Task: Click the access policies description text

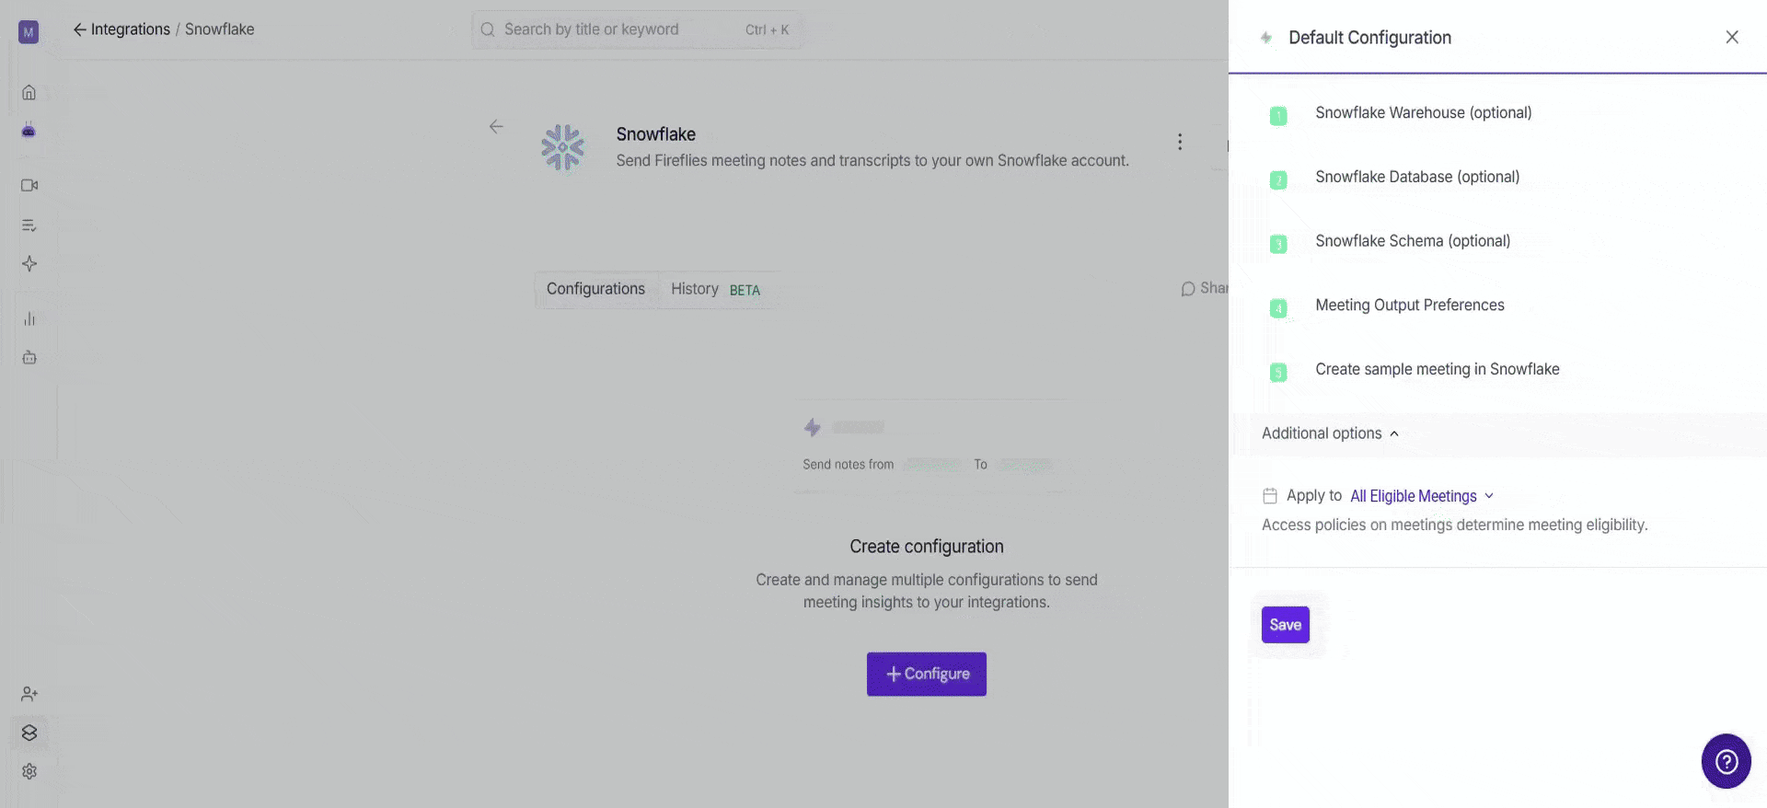Action: tap(1454, 525)
